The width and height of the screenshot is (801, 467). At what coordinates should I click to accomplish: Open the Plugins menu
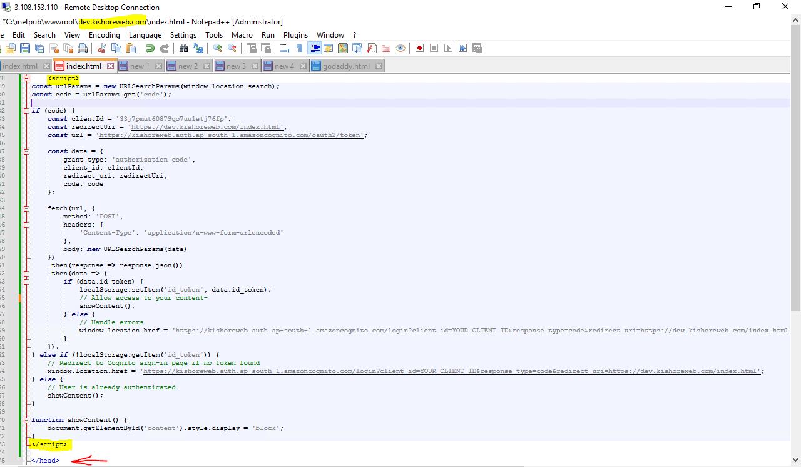pos(295,35)
